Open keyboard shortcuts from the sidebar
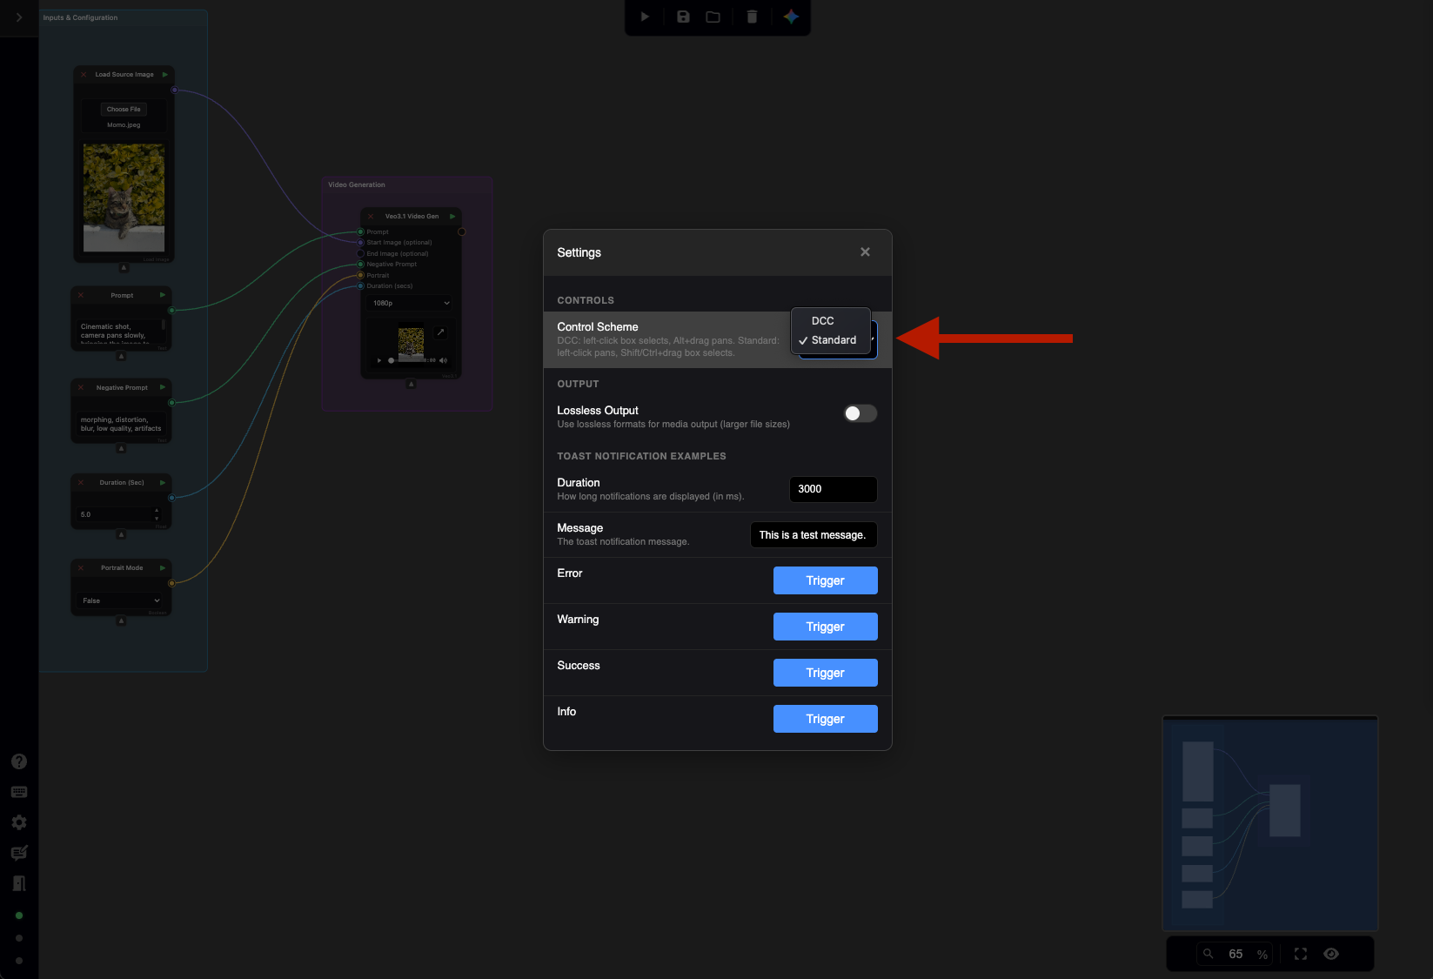1433x979 pixels. [18, 792]
